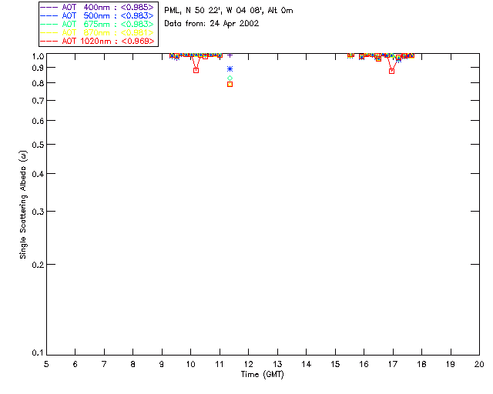Click the blue asterisk marker below 0.9
The height and width of the screenshot is (394, 493).
(x=230, y=69)
